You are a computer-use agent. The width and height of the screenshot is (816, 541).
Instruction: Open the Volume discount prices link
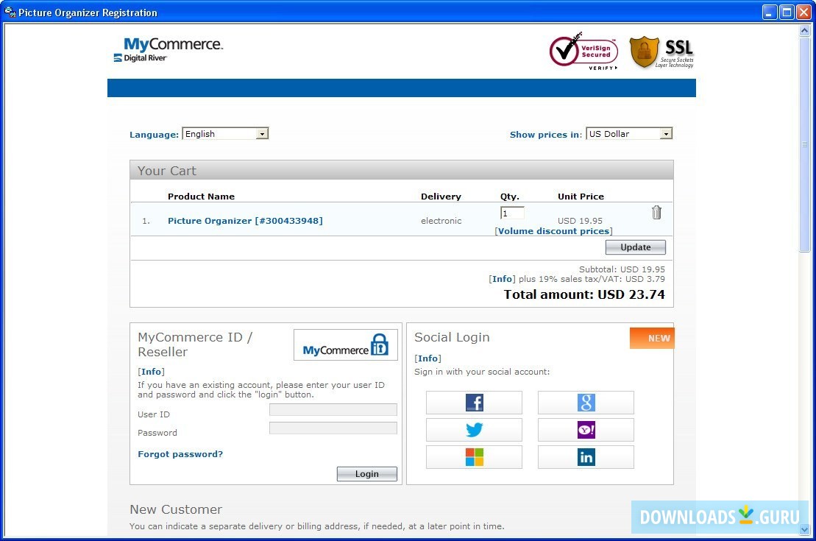[554, 231]
